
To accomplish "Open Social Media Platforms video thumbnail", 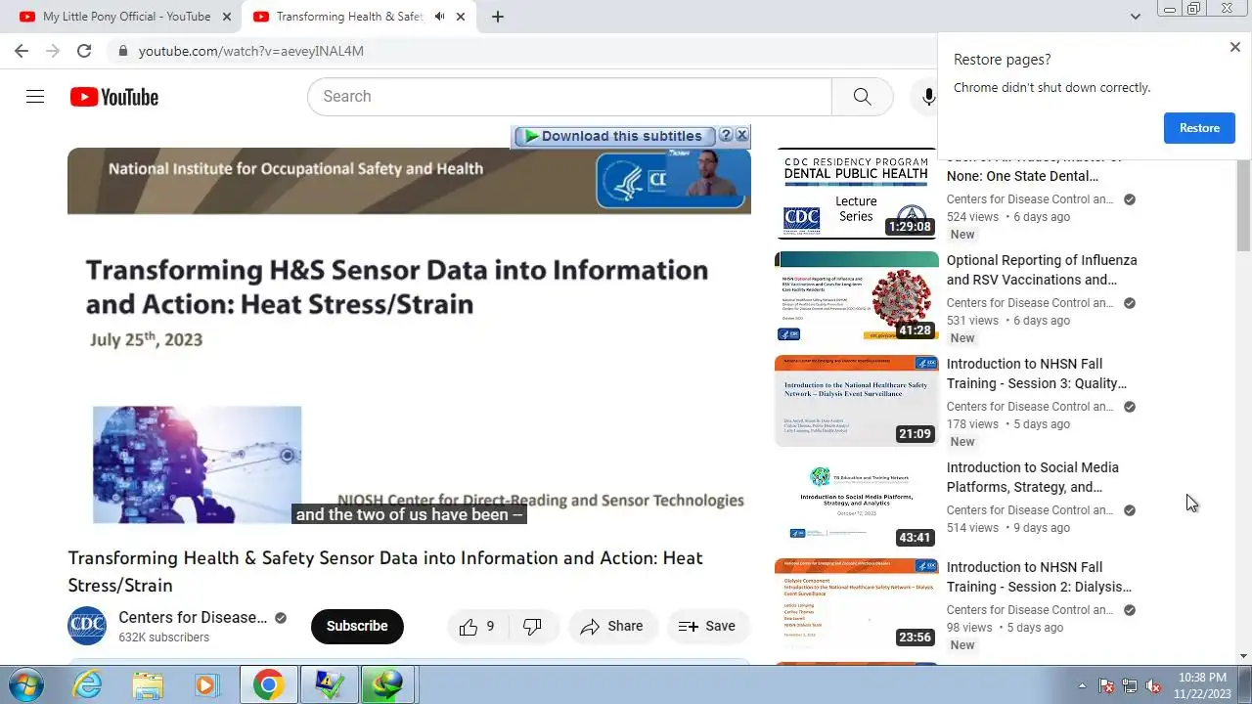I will 857,505.
